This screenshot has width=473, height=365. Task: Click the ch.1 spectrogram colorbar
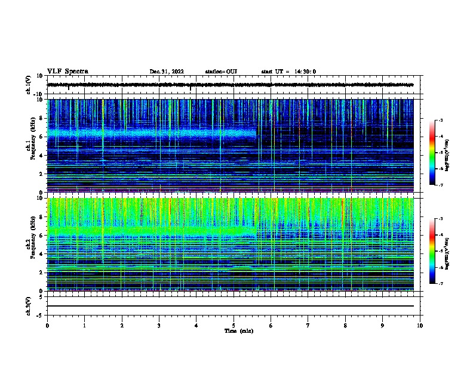[432, 153]
